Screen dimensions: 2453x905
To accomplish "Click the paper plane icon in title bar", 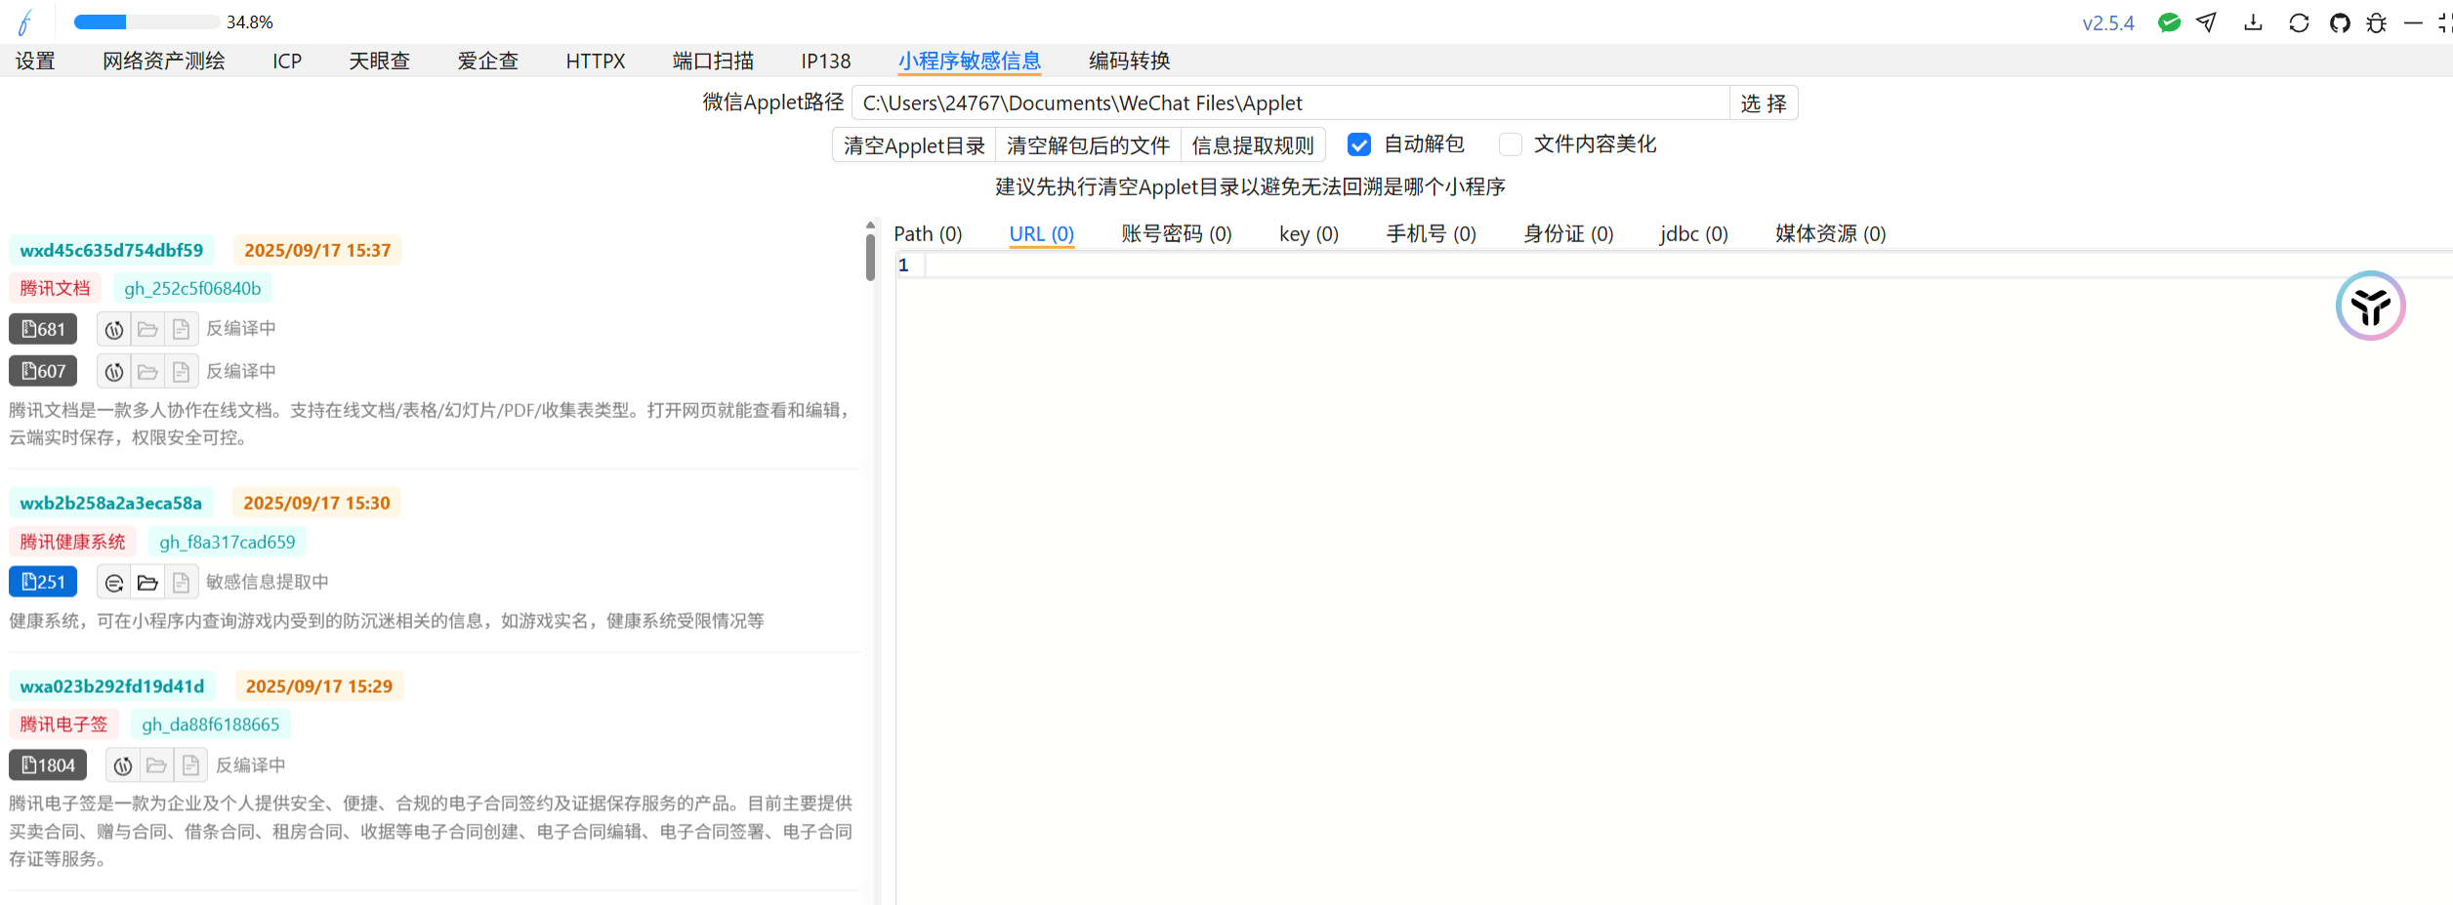I will coord(2207,22).
